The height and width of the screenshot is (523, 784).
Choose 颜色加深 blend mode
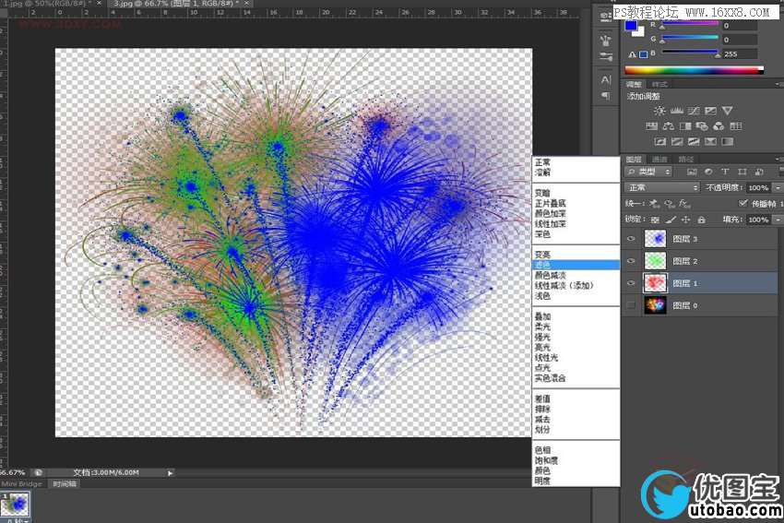point(576,213)
